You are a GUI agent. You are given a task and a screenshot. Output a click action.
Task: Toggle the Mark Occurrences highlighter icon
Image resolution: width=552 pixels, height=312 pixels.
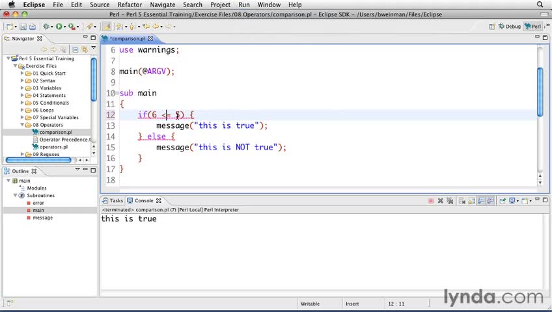tap(107, 27)
